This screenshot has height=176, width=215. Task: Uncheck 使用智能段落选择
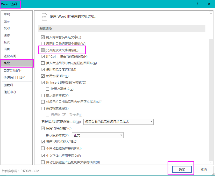(43, 69)
